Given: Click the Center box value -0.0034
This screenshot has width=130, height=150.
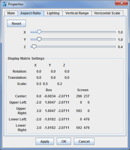Looking at the screenshot, I should pos(50,96).
